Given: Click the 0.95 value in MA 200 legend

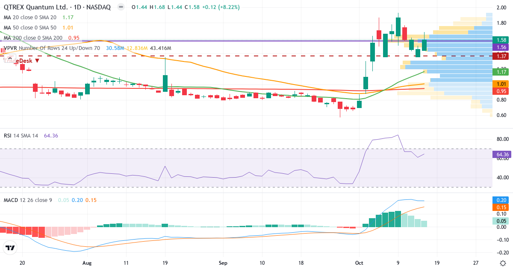Looking at the screenshot, I should pyautogui.click(x=74, y=38).
